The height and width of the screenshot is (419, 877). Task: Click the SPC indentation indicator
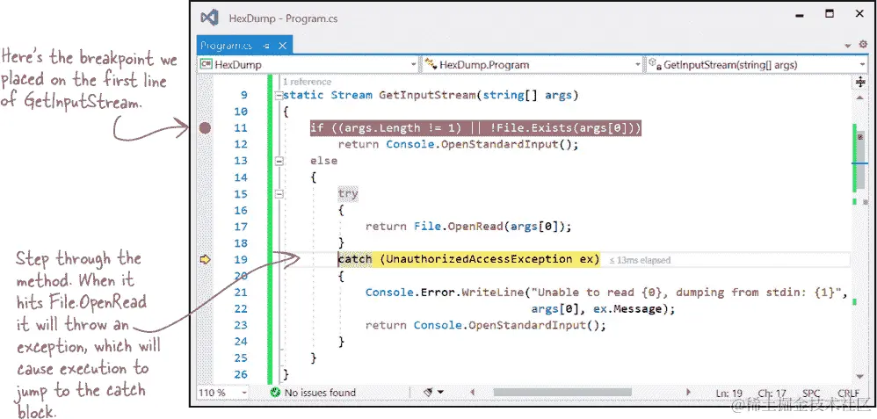(x=811, y=394)
